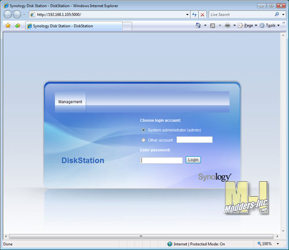Show more toolbar commands chevron
Screen dimensions: 289x250
click(x=284, y=23)
